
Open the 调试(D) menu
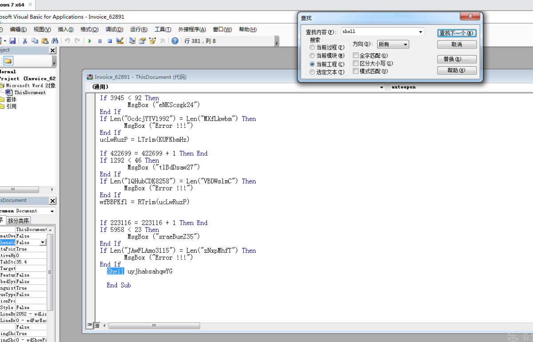114,29
